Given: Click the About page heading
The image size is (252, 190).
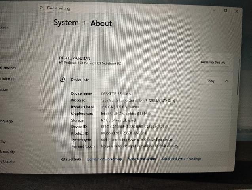Looking at the screenshot, I should [x=101, y=23].
